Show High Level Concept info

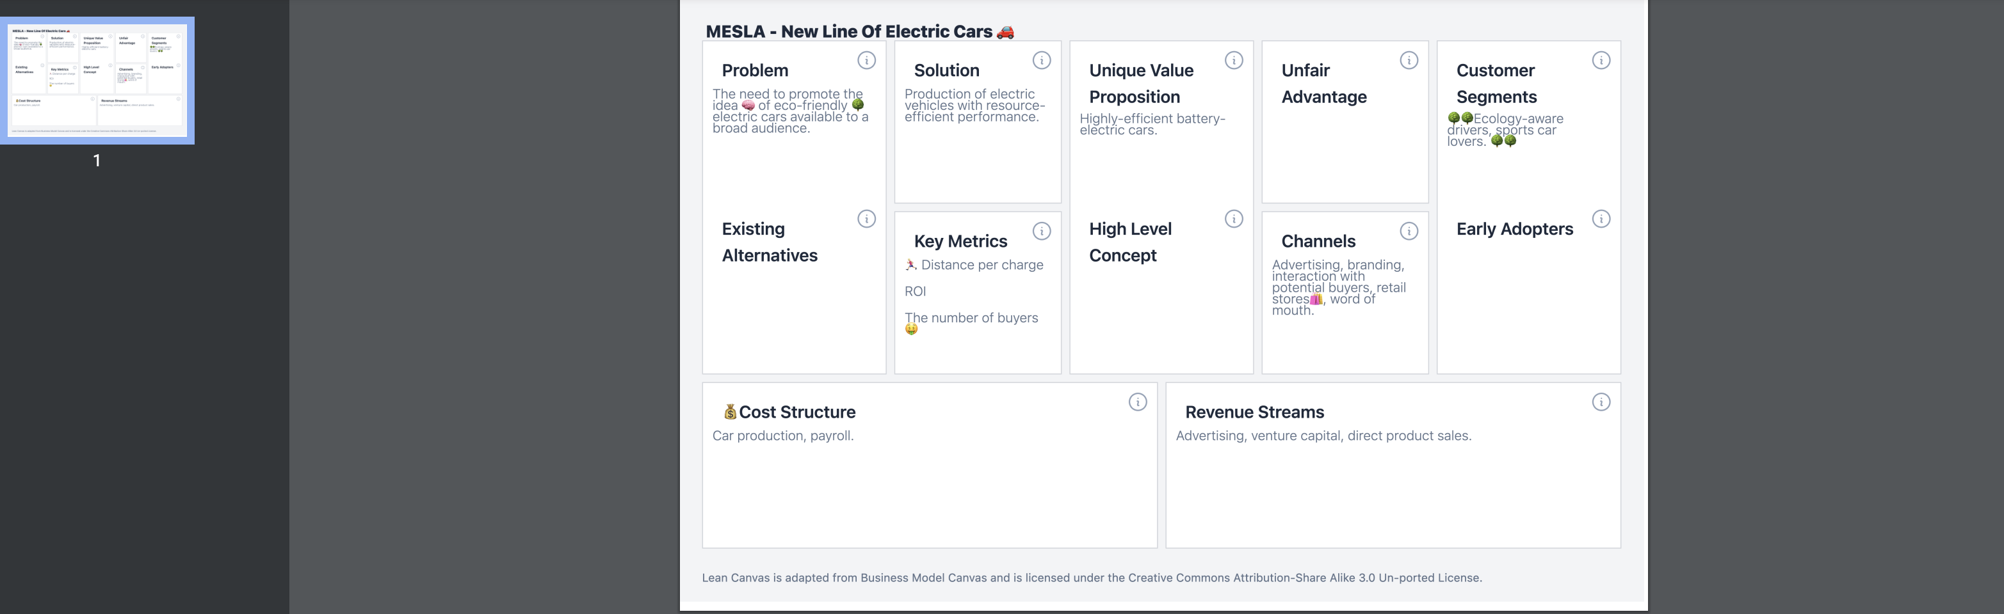pos(1233,219)
